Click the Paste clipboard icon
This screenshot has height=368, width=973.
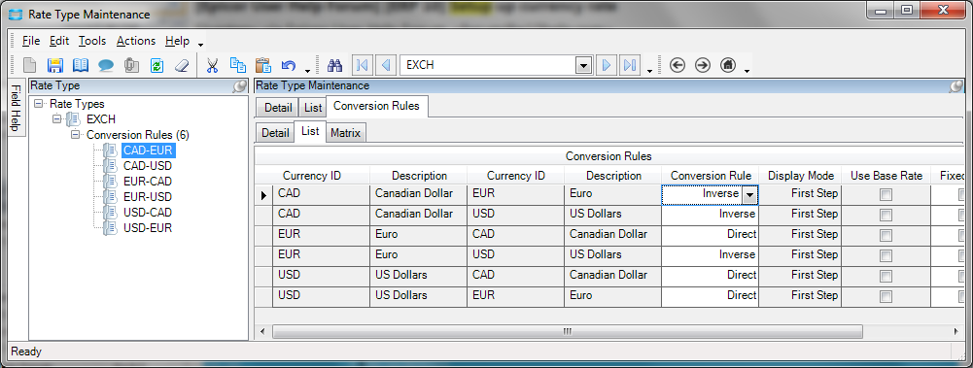(263, 65)
